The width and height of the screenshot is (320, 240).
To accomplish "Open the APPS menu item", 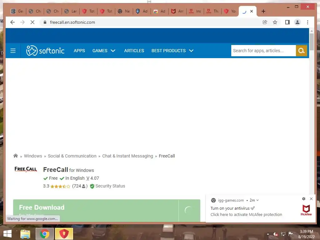I will pos(79,51).
